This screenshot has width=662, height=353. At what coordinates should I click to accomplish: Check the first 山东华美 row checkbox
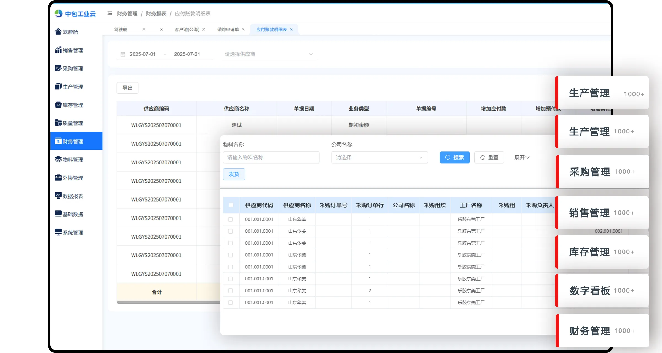pyautogui.click(x=230, y=219)
